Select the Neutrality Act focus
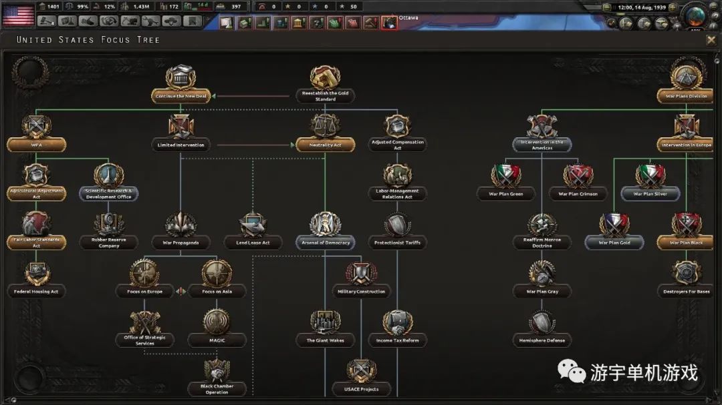The width and height of the screenshot is (722, 405). tap(325, 133)
